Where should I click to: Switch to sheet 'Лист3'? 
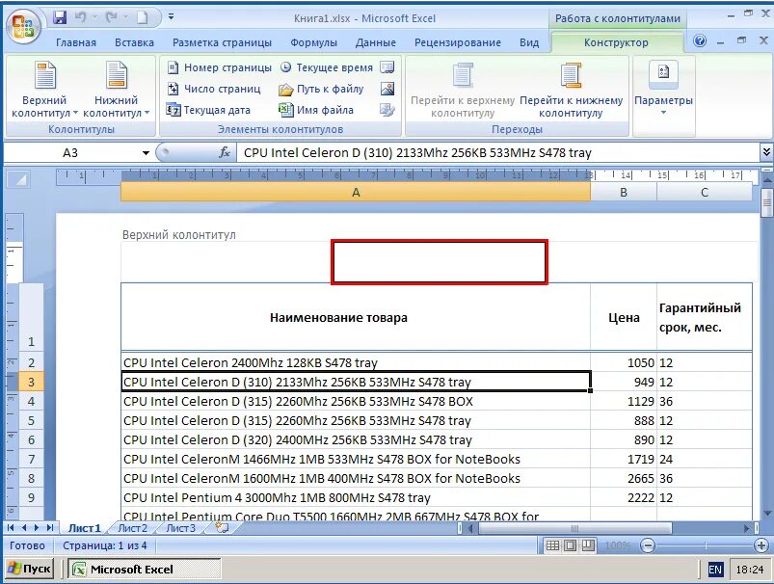(180, 528)
